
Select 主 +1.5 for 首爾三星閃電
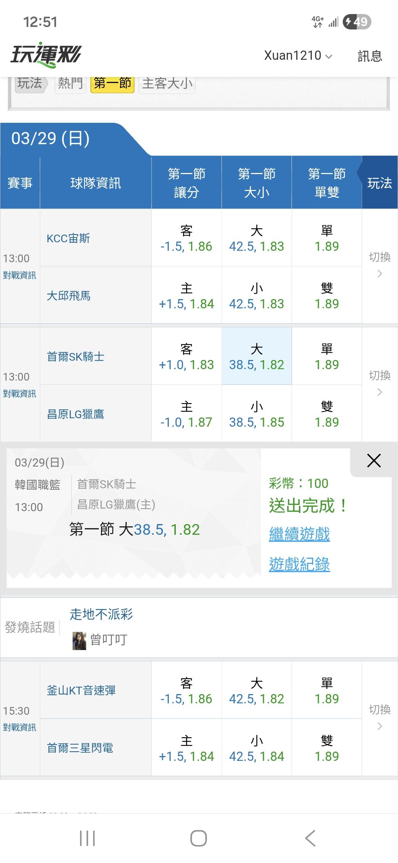click(186, 748)
